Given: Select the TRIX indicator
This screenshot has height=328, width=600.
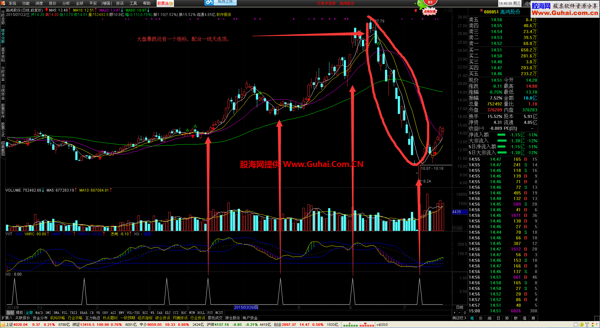Looking at the screenshot, I should pos(74,313).
